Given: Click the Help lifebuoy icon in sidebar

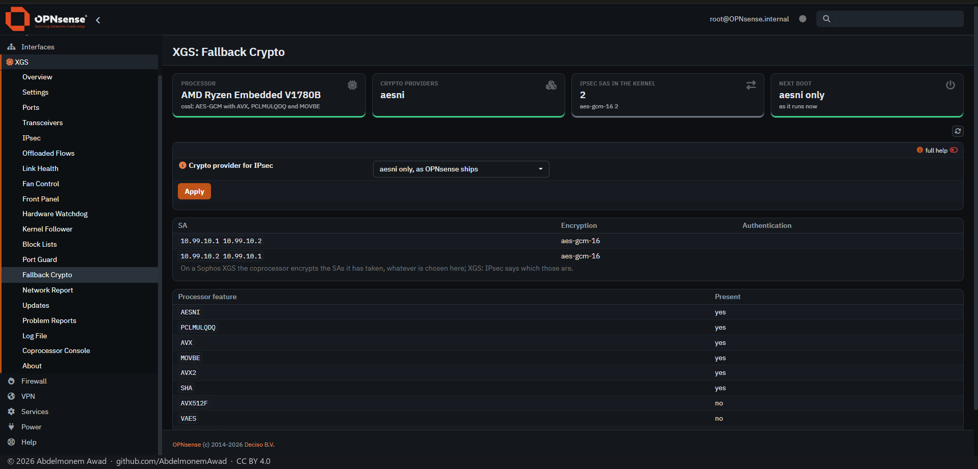Looking at the screenshot, I should (x=11, y=442).
